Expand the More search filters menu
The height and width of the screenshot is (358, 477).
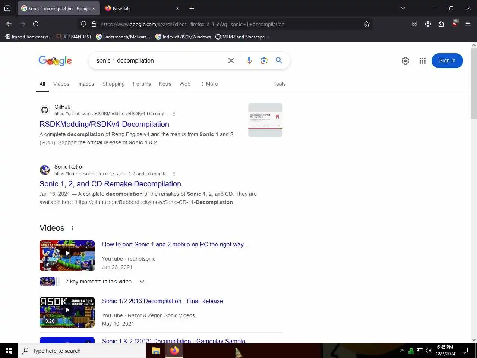coord(209,84)
